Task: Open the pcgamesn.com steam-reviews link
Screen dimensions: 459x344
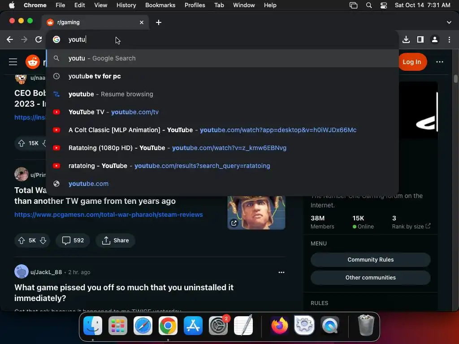Action: pos(108,215)
